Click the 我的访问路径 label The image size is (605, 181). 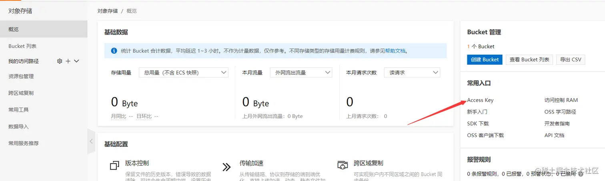[24, 61]
